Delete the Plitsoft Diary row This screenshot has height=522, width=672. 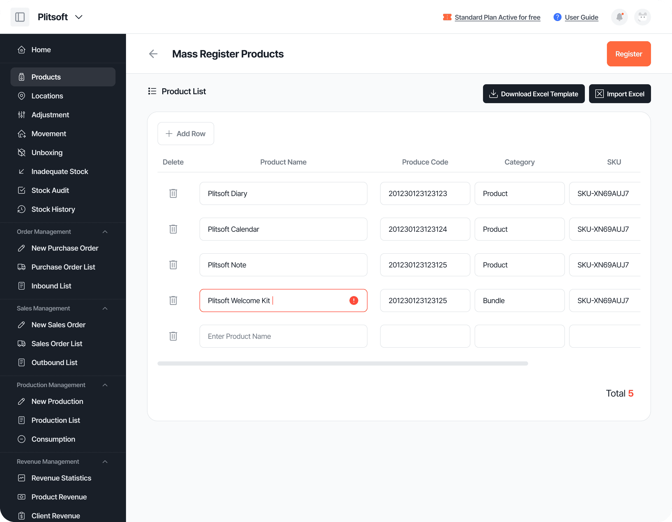click(173, 193)
